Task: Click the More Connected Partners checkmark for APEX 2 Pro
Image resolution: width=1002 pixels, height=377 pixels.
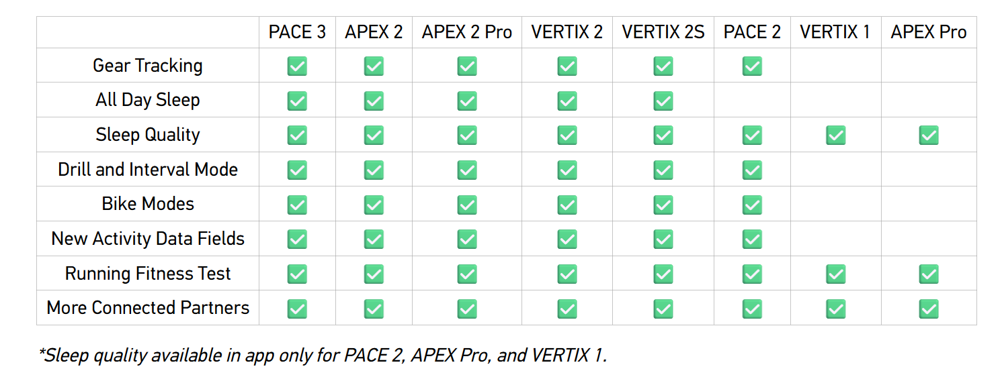Action: coord(467,309)
